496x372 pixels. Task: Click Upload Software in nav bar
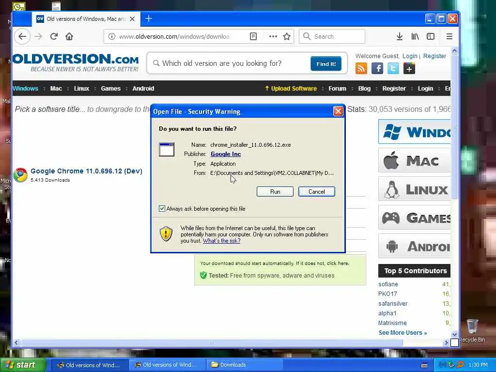tap(291, 89)
